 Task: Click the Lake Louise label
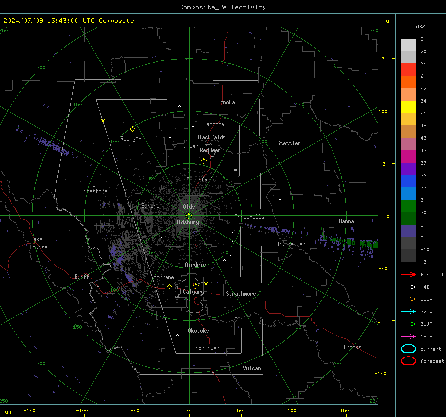coord(38,243)
